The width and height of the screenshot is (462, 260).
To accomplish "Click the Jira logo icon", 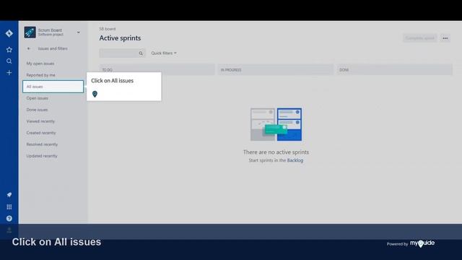I will pos(9,33).
